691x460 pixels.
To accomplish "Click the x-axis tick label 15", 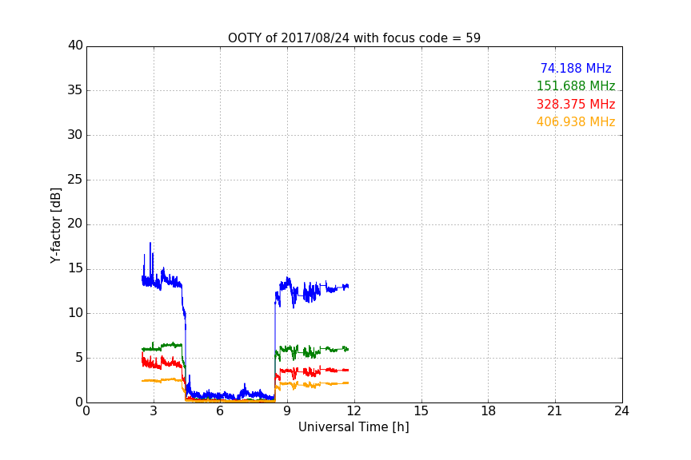I will [421, 411].
